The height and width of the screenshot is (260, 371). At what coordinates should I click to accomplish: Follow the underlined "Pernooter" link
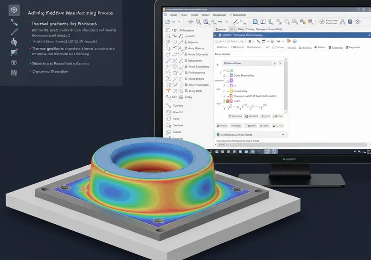[x=337, y=47]
